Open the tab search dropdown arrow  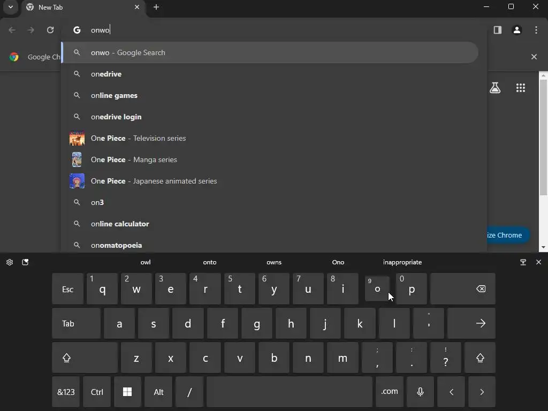point(11,7)
